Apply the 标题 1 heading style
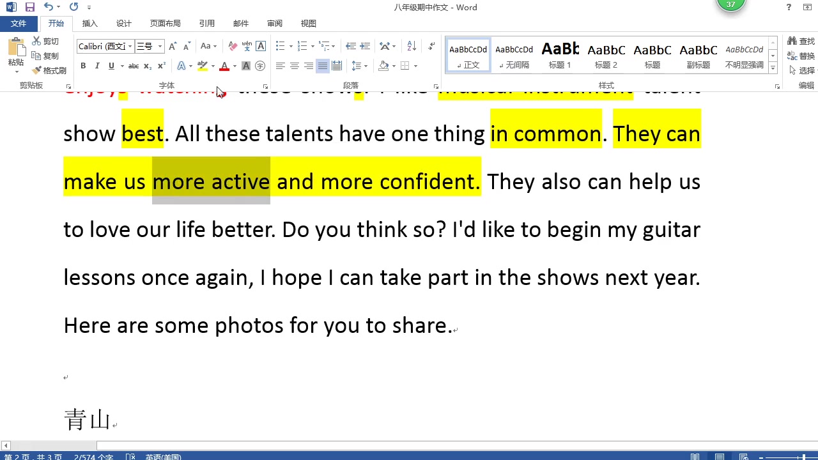This screenshot has height=460, width=818. point(560,56)
